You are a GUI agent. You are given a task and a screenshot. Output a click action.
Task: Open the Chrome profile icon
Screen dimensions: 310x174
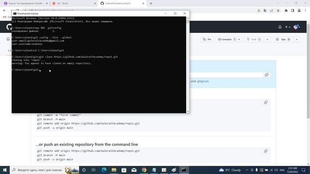click(x=299, y=11)
